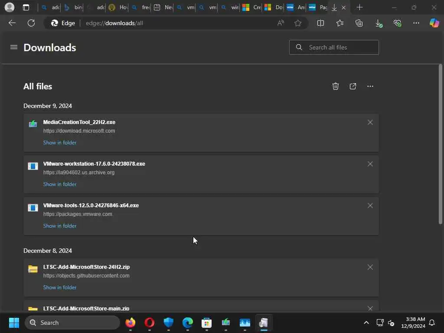Click the LTSC-Add-MicrosoftStore-24H2 zip folder icon

(x=33, y=268)
